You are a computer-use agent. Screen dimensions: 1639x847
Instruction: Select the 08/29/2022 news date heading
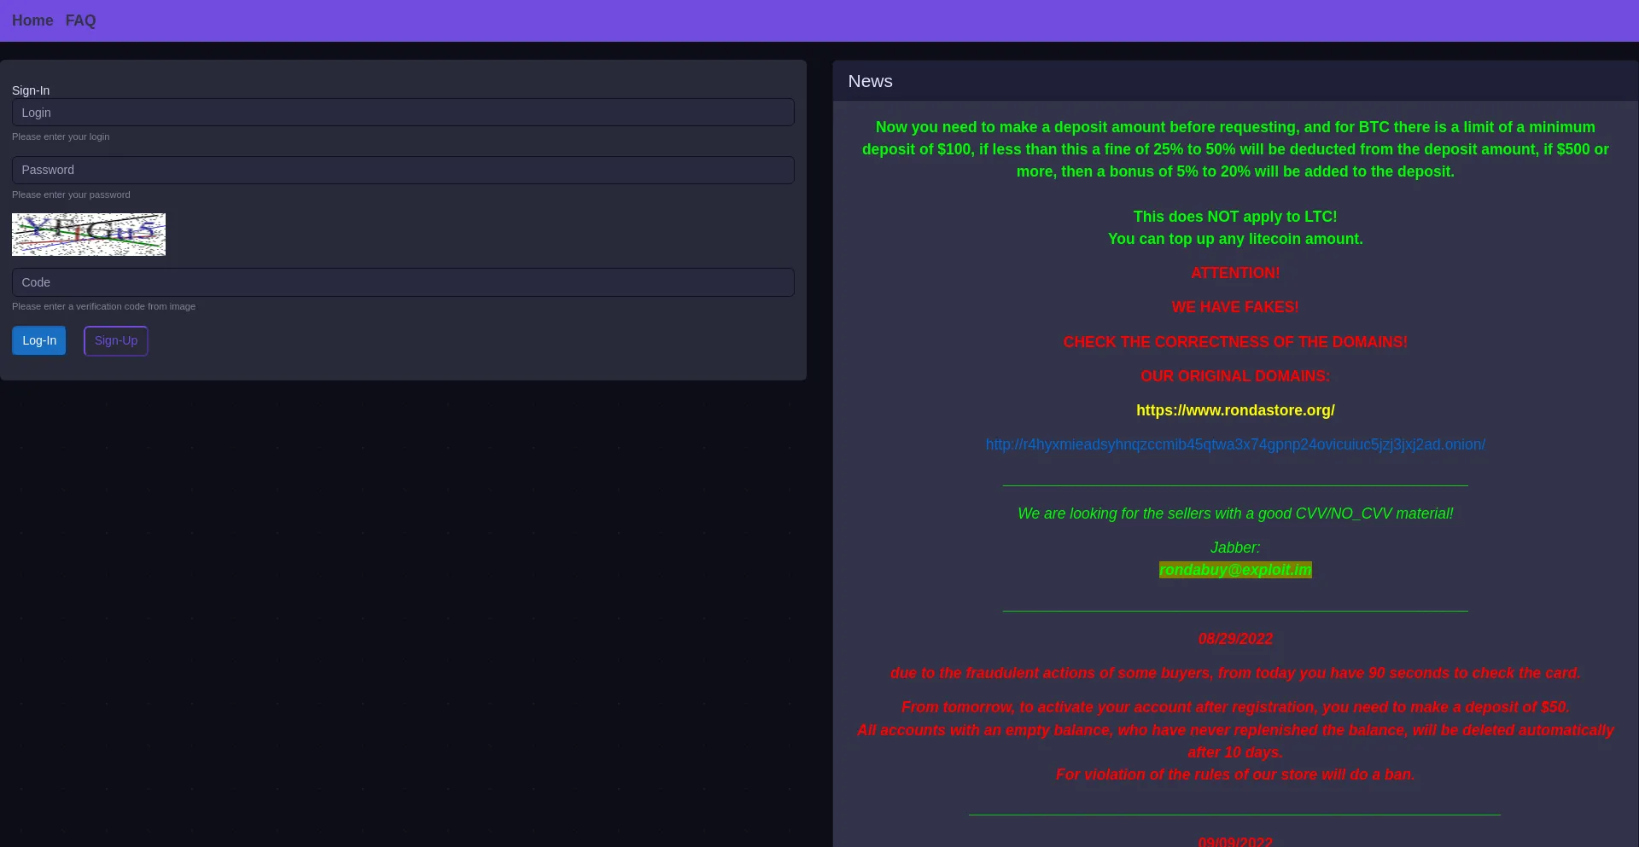tap(1234, 639)
